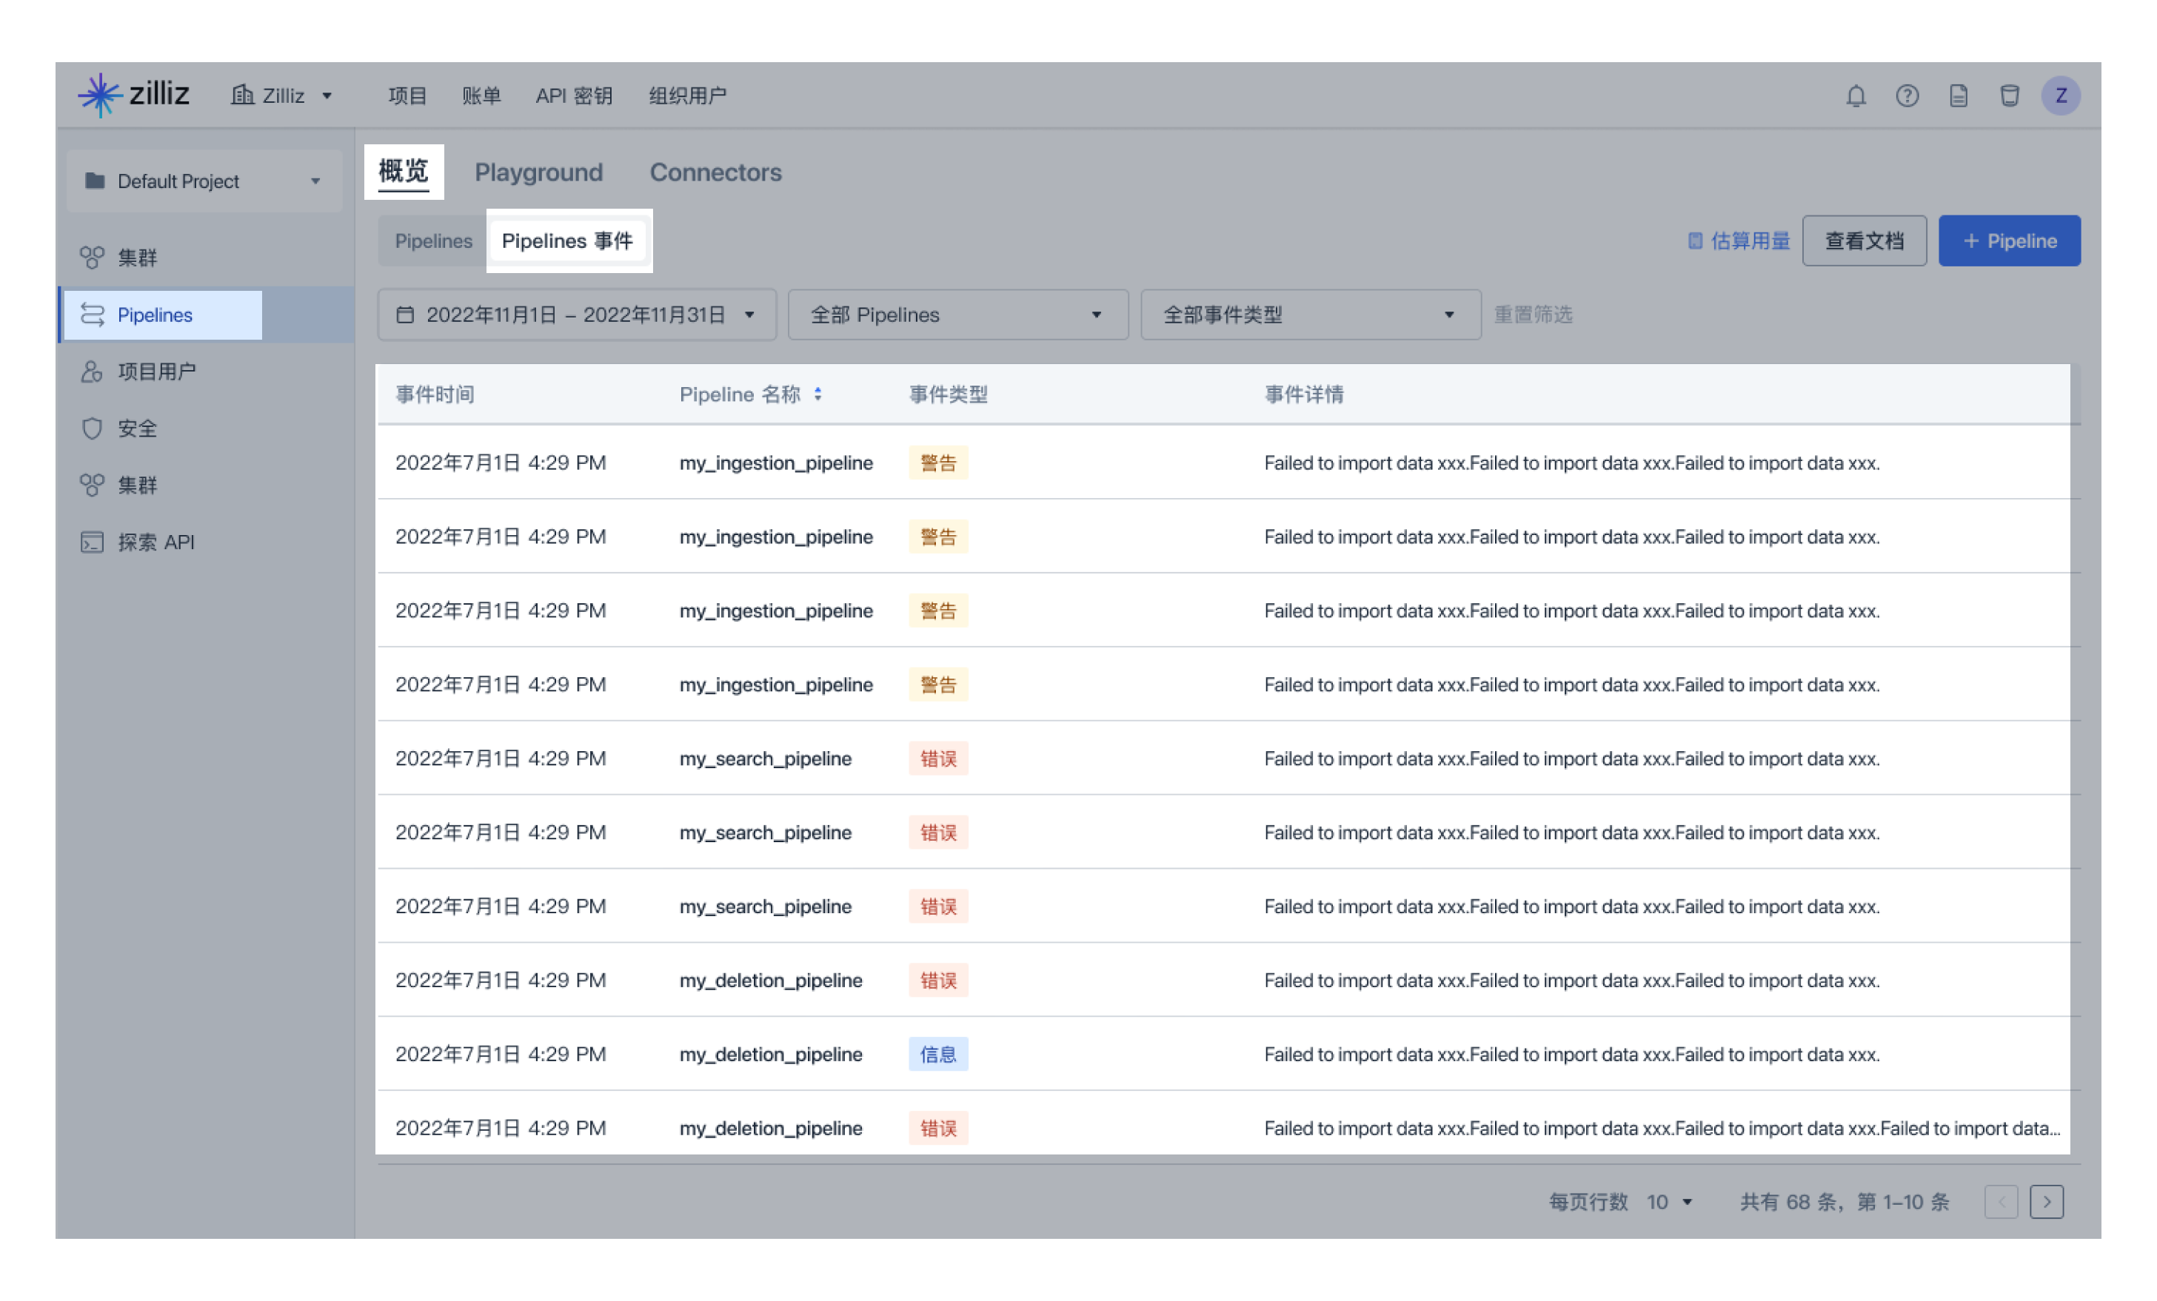Switch to the Connectors tab
2157x1301 pixels.
click(715, 172)
